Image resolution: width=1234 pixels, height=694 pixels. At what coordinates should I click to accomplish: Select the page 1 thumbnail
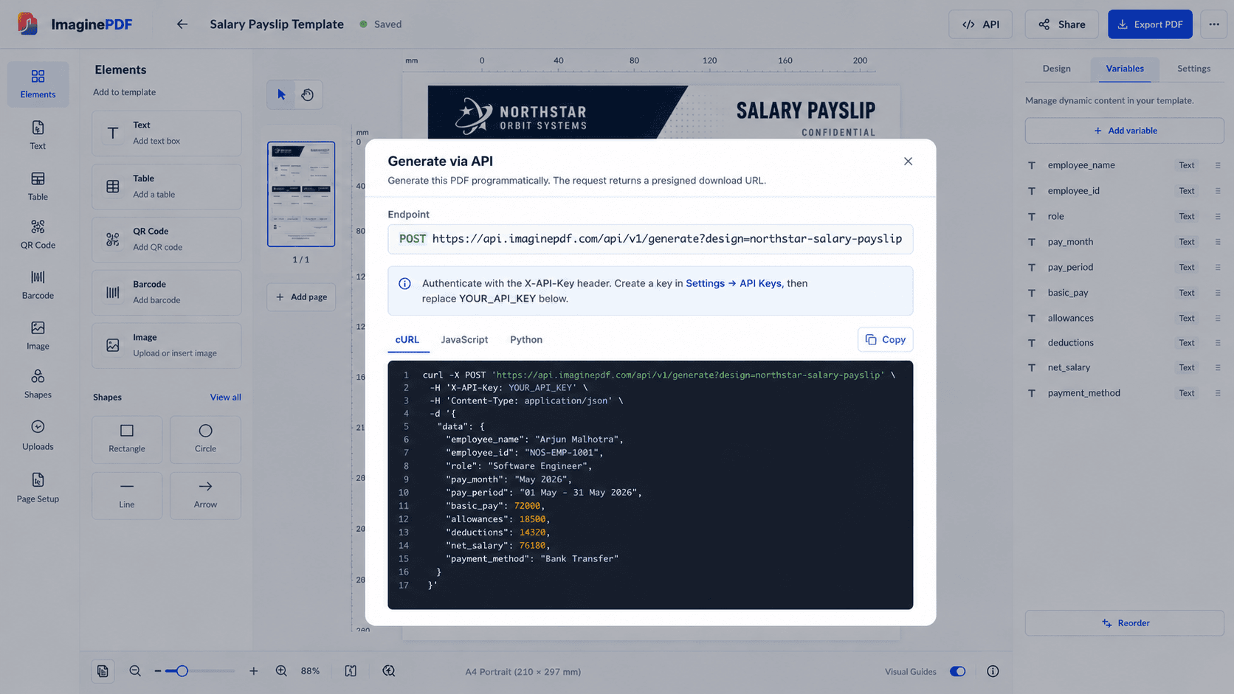(x=301, y=194)
